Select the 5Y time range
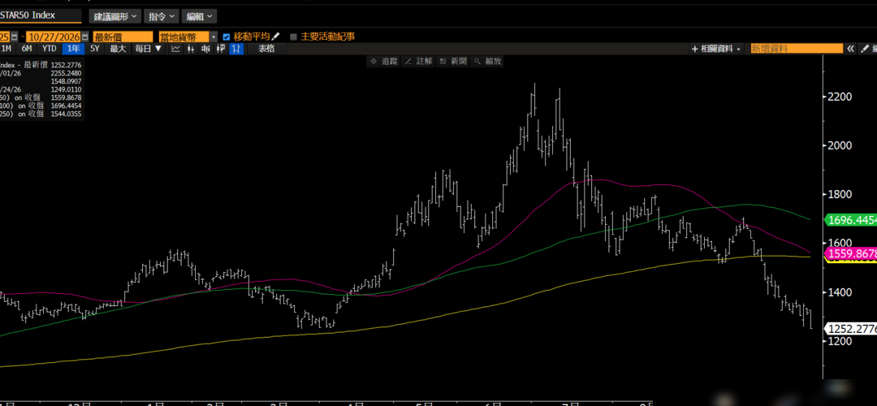877x406 pixels. [95, 49]
